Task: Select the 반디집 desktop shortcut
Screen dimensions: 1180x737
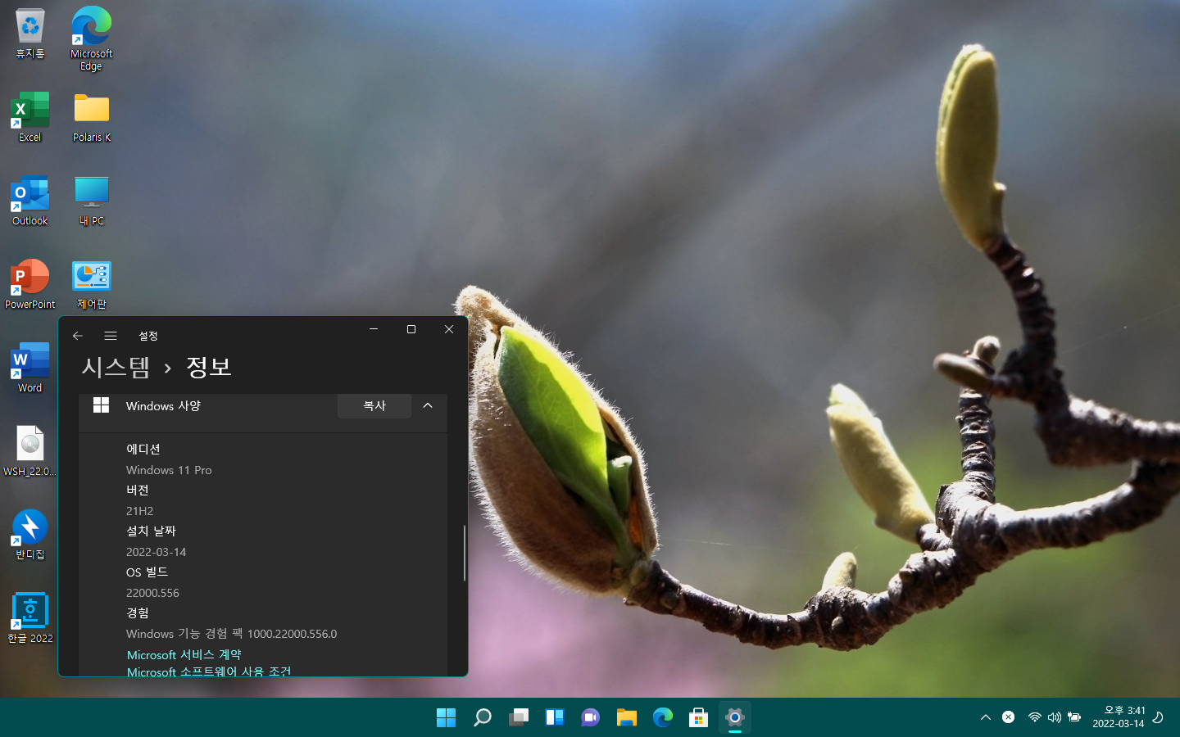Action: [x=30, y=535]
